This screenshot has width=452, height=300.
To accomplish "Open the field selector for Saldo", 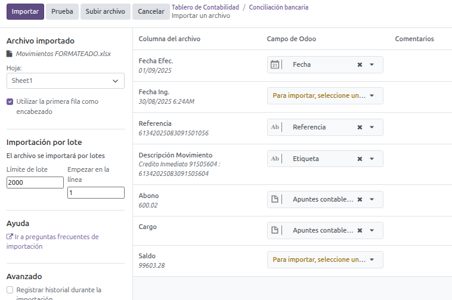I will pyautogui.click(x=324, y=259).
